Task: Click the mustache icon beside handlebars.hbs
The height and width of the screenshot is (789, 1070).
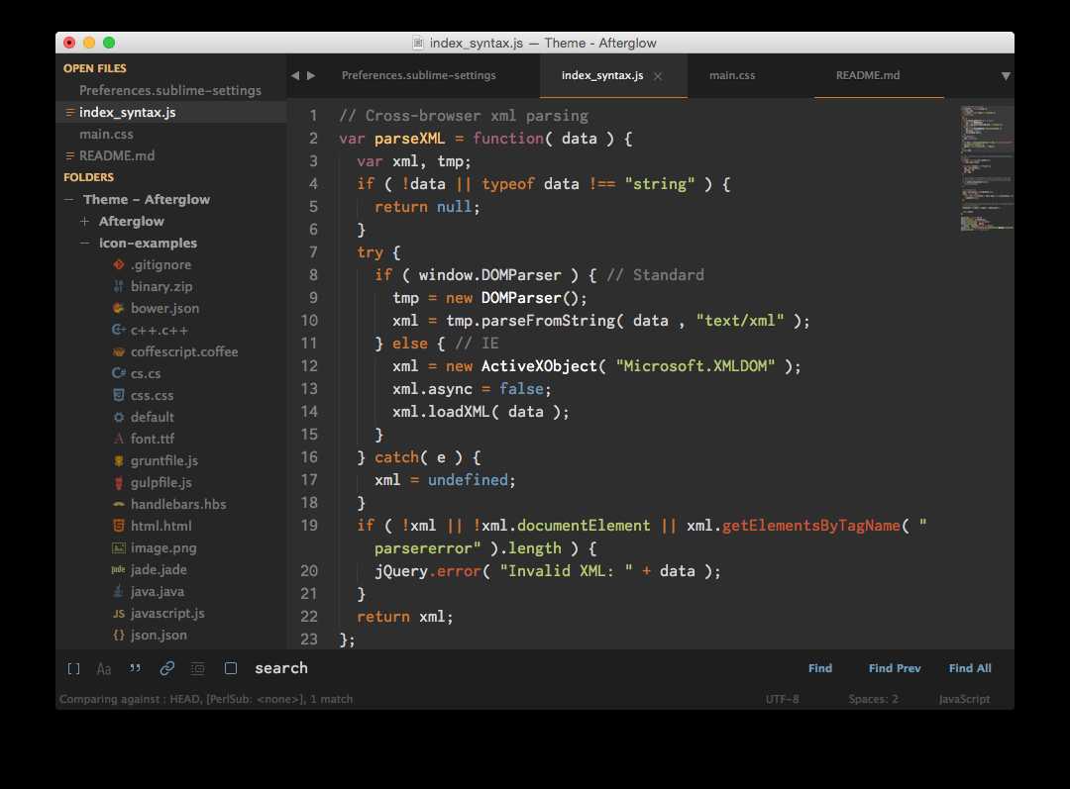Action: 119,504
